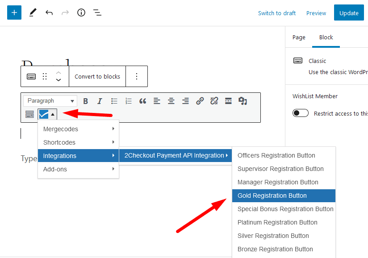Viewport: 368px width, 258px height.
Task: Toggle Restrict access to this content switch
Action: [x=301, y=113]
